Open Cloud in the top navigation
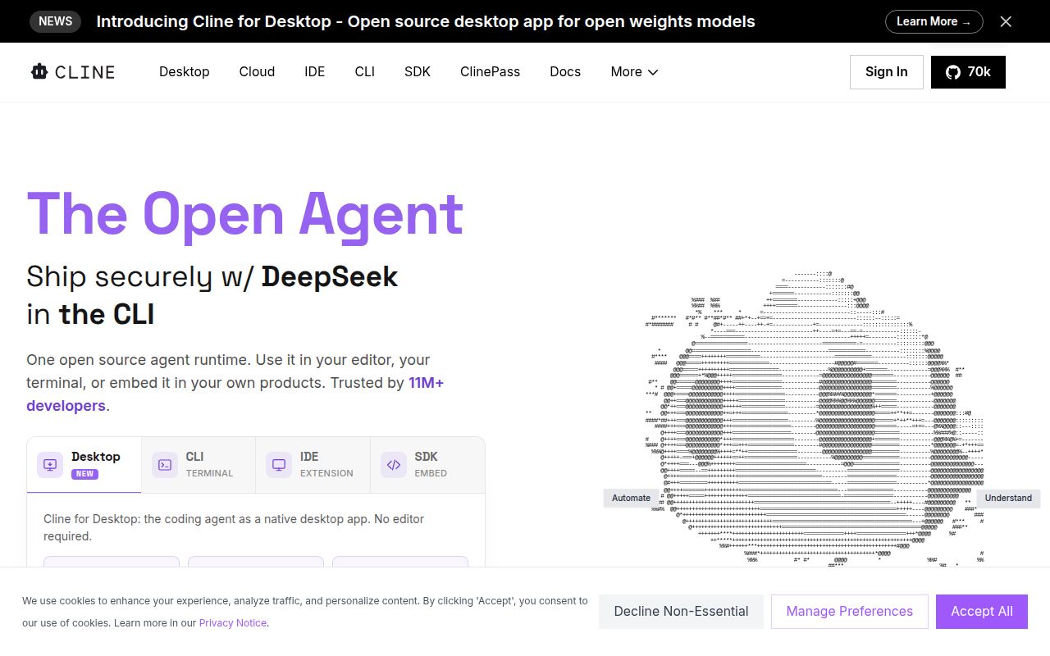The width and height of the screenshot is (1050, 656). pyautogui.click(x=257, y=72)
